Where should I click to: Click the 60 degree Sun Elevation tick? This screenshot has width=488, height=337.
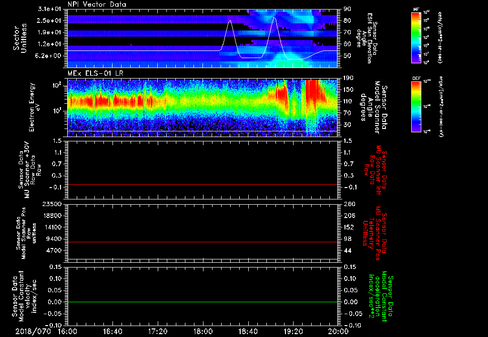pyautogui.click(x=347, y=44)
